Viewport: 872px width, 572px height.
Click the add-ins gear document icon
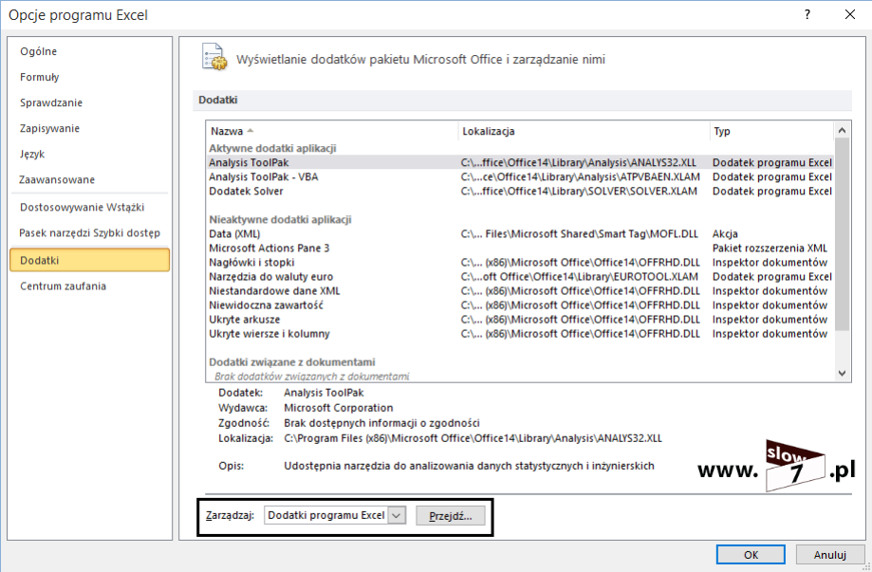pyautogui.click(x=214, y=57)
